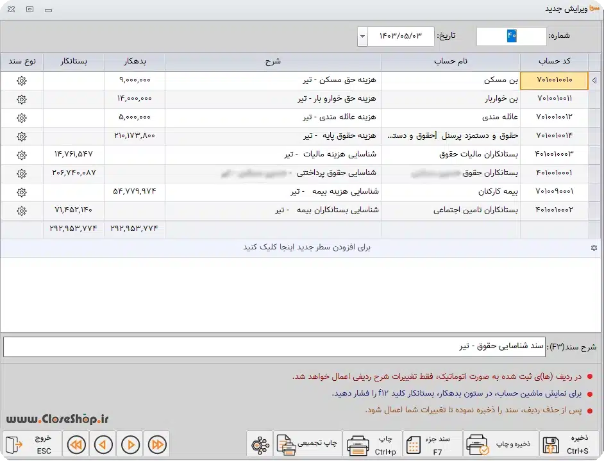Screen dimensions: 604x461
Task: Open gear icon in بستانکاران تامین اجتماعی row
Action: point(22,211)
